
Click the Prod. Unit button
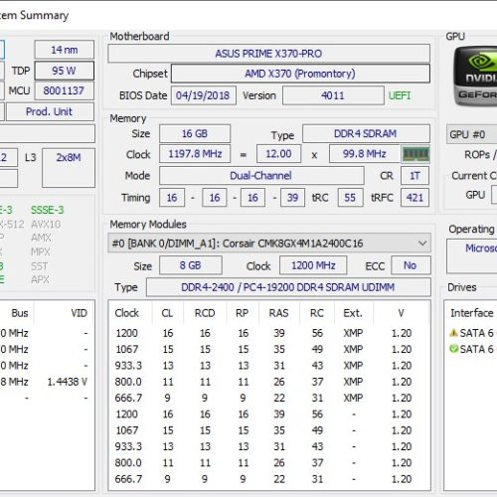click(50, 111)
